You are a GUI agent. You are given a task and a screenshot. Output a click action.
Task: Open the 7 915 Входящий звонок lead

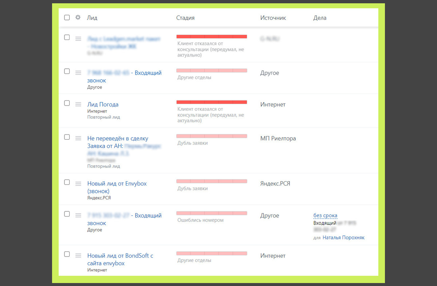click(x=124, y=219)
